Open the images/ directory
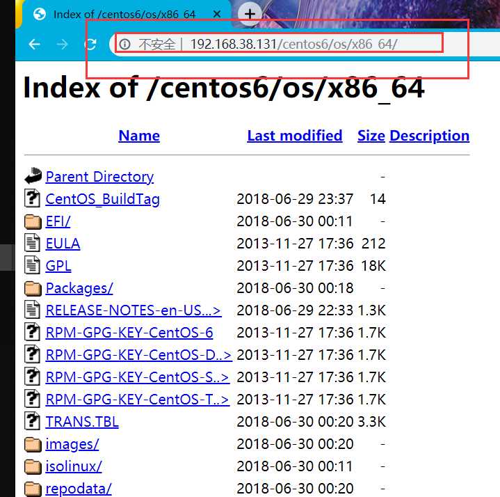Viewport: 500px width, 497px height. [72, 444]
